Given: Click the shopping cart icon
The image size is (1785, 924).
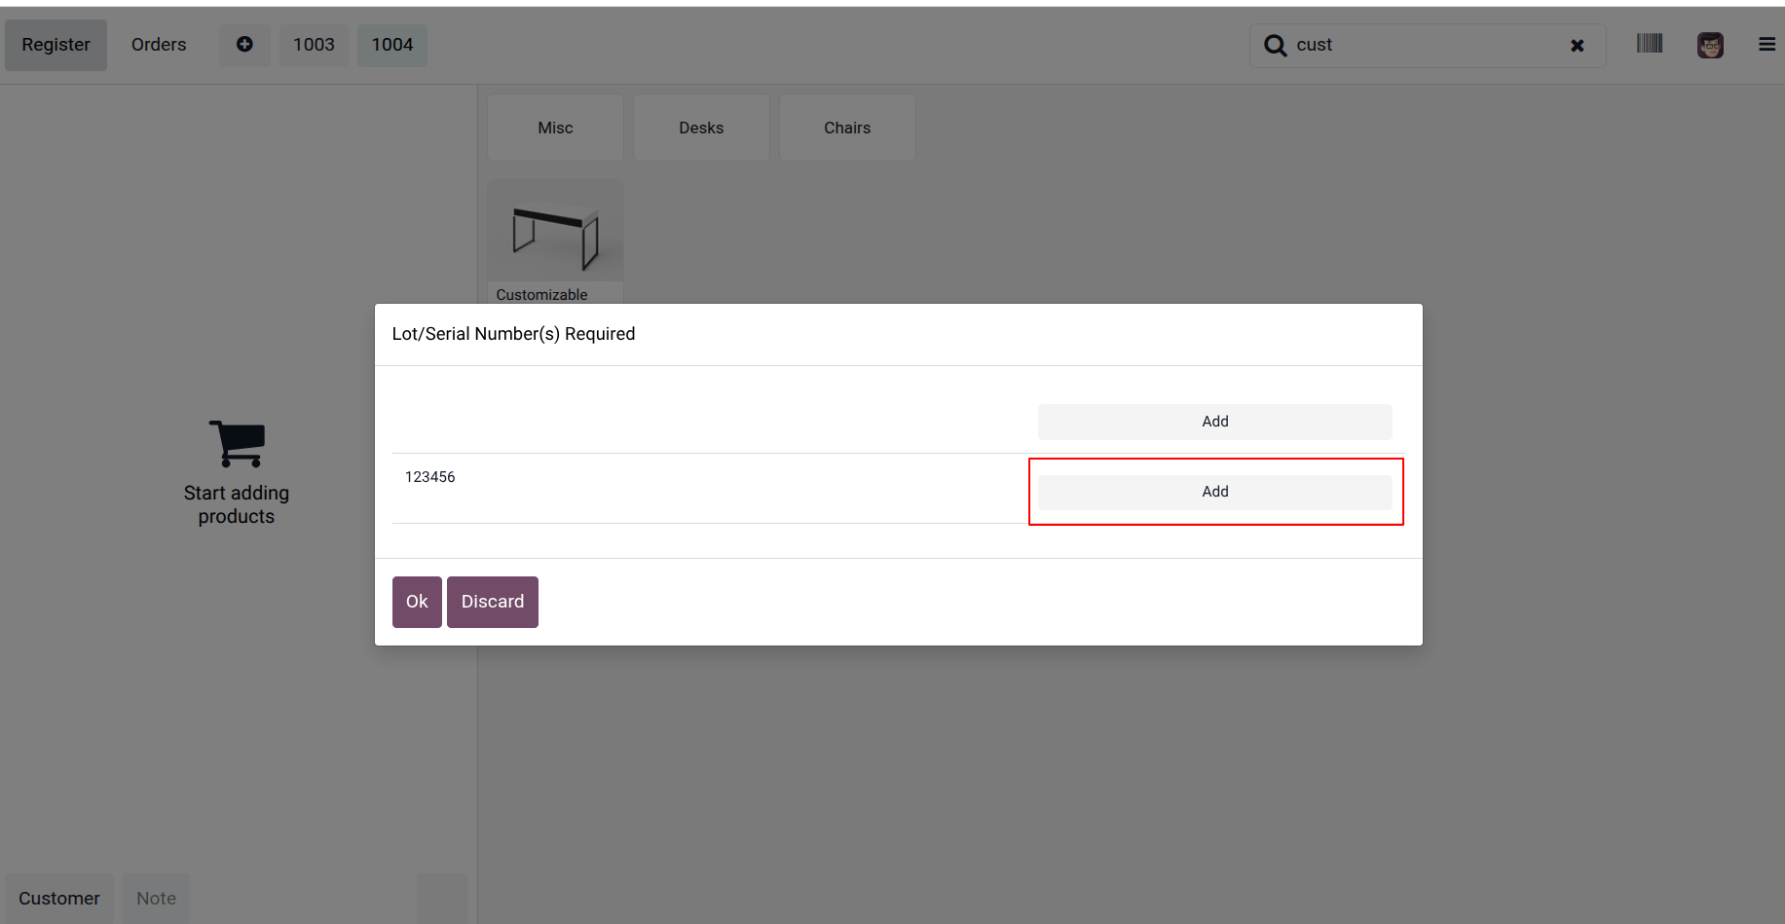Looking at the screenshot, I should click(x=237, y=443).
